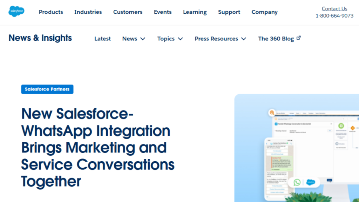Click the Salesforce cloud logo
Image resolution: width=359 pixels, height=202 pixels.
click(16, 11)
